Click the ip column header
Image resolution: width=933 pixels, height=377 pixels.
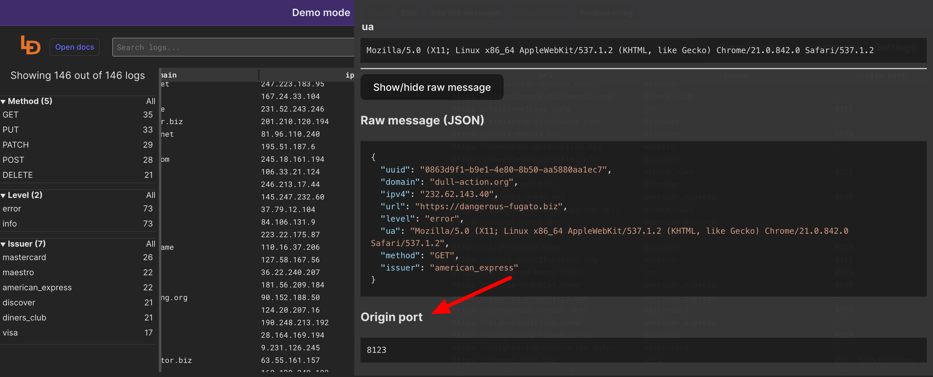[x=349, y=75]
